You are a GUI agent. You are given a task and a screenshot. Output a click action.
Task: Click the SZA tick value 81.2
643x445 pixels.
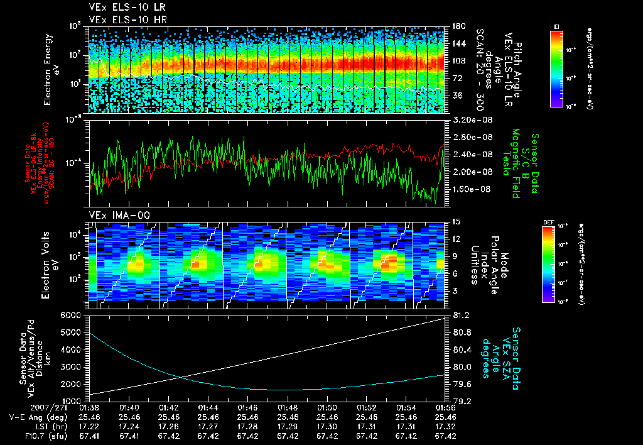[x=462, y=316]
